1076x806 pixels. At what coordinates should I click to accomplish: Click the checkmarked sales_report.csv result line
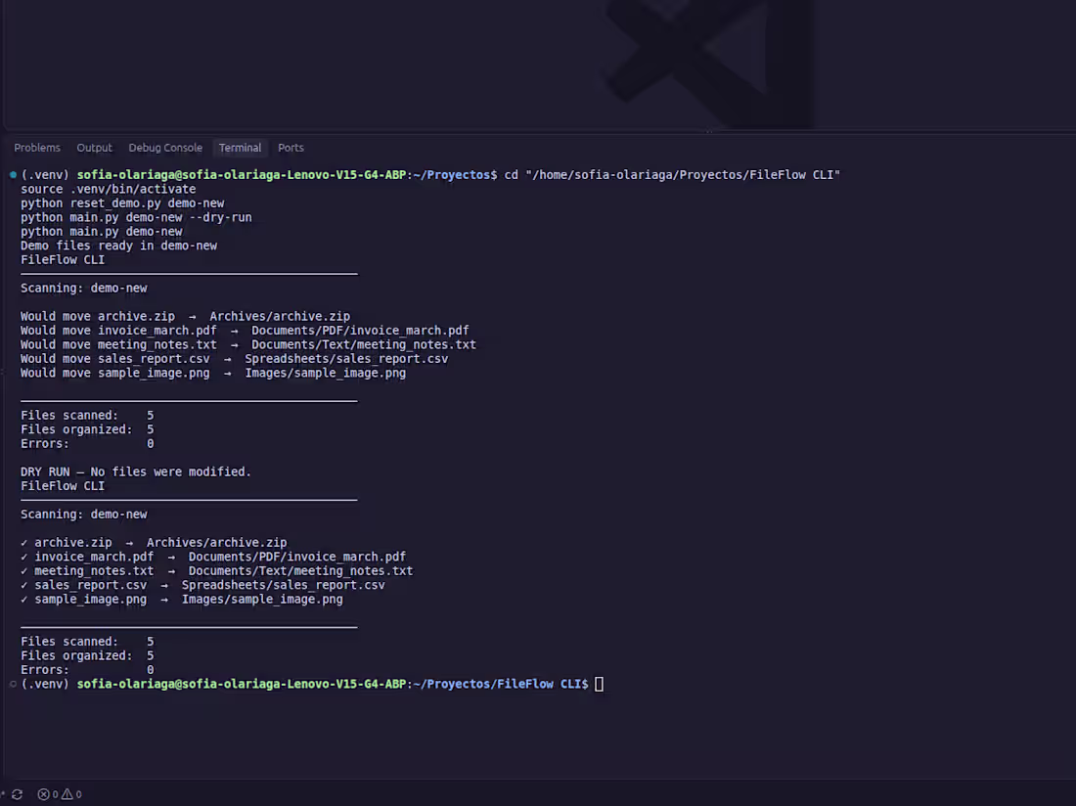click(202, 585)
